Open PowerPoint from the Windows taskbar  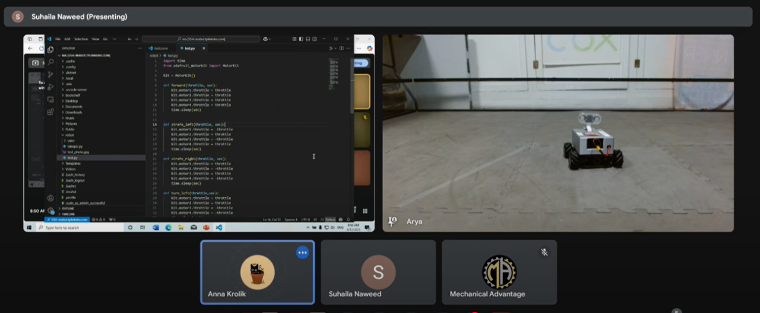click(x=206, y=228)
